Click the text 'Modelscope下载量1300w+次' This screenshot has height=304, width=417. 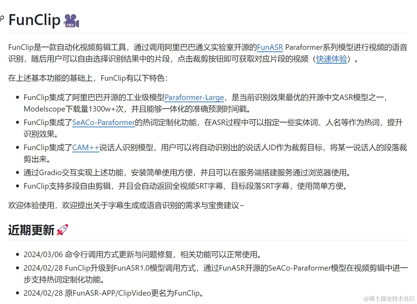click(x=73, y=109)
